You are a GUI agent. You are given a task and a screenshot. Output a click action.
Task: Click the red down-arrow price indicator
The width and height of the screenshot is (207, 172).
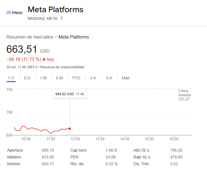click(x=44, y=60)
